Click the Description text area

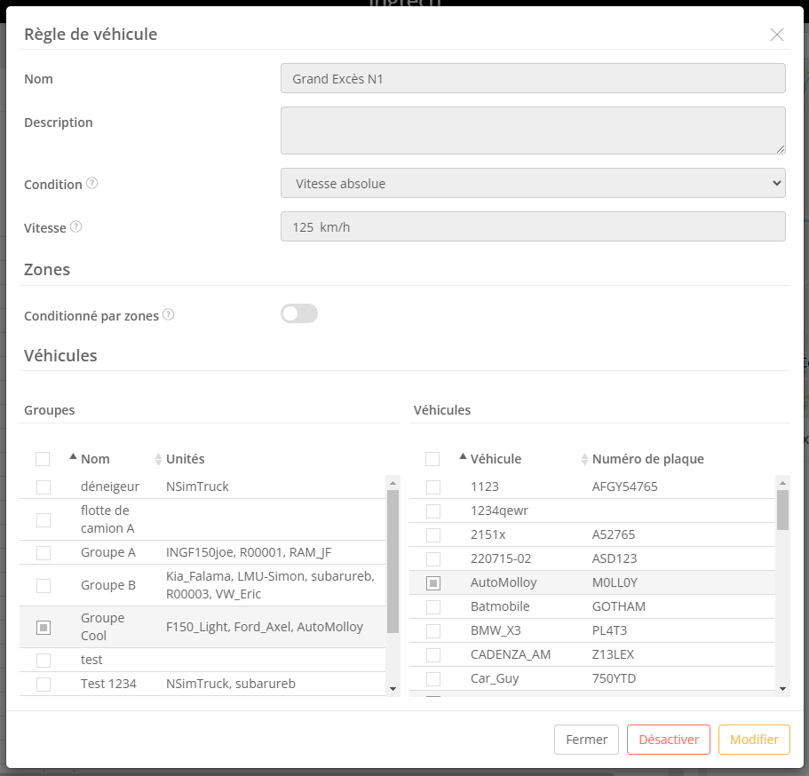coord(533,131)
